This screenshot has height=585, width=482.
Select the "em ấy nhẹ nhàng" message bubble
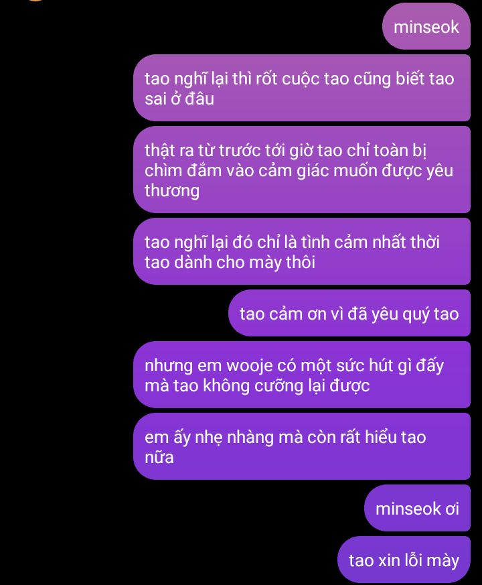click(x=301, y=446)
